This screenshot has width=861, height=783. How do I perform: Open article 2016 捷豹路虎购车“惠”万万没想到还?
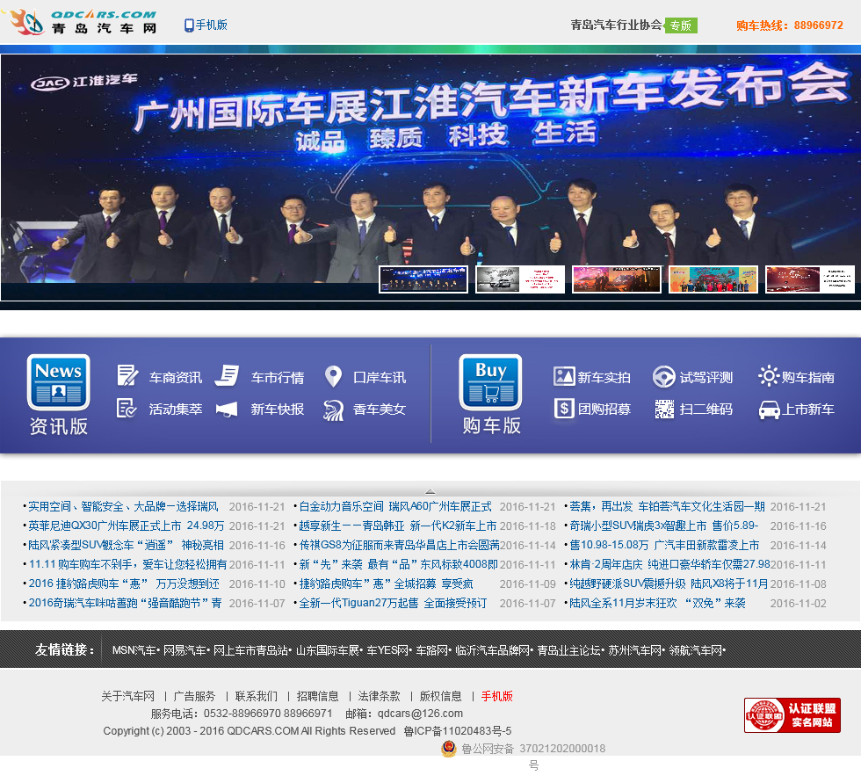coord(124,584)
